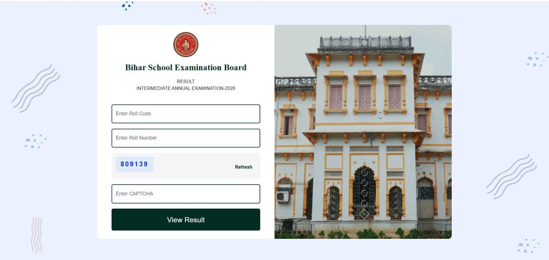Click the pink vertical squiggle at bottom left

37,235
